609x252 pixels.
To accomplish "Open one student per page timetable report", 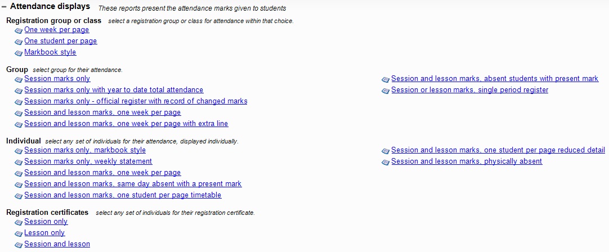I will click(123, 195).
